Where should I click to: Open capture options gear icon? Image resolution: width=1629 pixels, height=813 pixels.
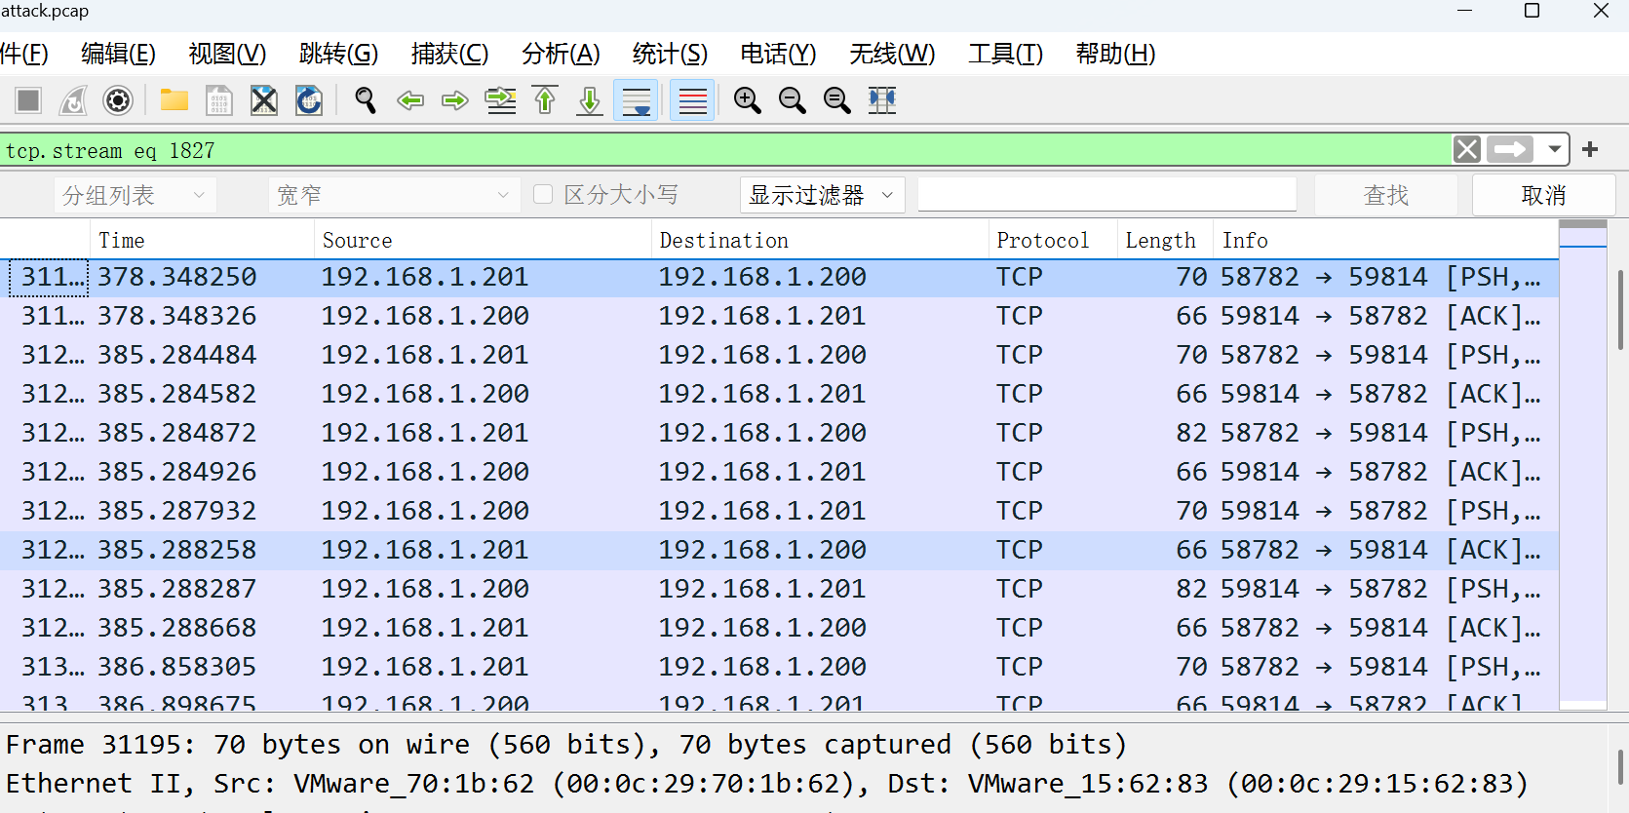pos(118,100)
